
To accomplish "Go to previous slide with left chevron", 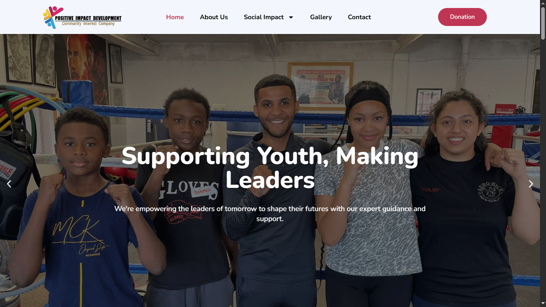I will click(x=9, y=184).
